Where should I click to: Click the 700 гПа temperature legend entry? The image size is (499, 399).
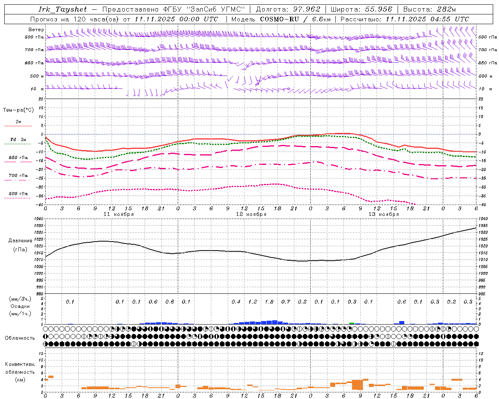point(18,176)
